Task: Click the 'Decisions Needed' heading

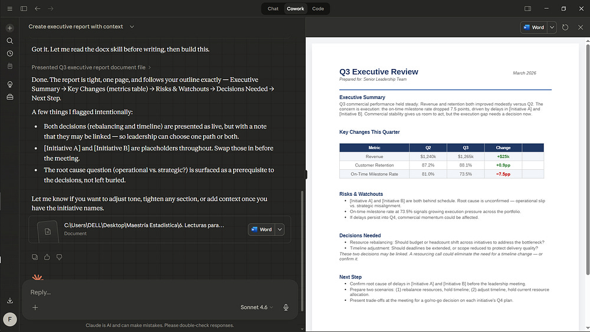Action: pos(360,235)
